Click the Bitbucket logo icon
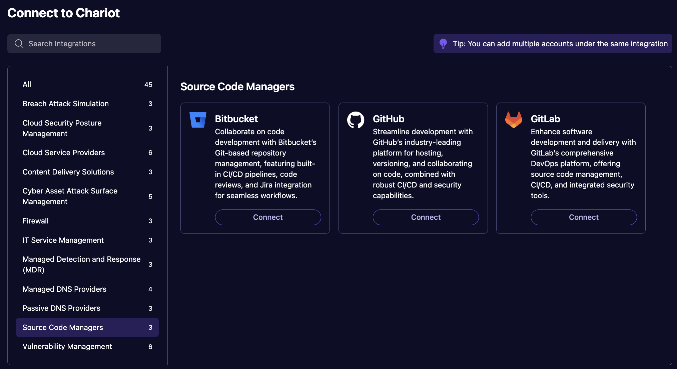This screenshot has width=677, height=369. pos(198,120)
